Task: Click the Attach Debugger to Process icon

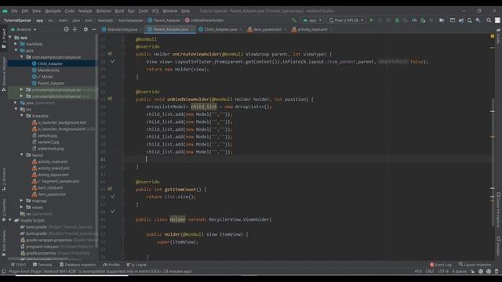Action: pyautogui.click(x=423, y=20)
